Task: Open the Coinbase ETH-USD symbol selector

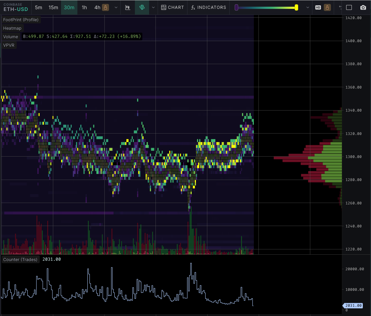Action: pos(16,7)
